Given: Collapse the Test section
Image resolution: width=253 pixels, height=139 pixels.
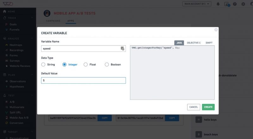Looking at the screenshot, I should coord(32,95).
